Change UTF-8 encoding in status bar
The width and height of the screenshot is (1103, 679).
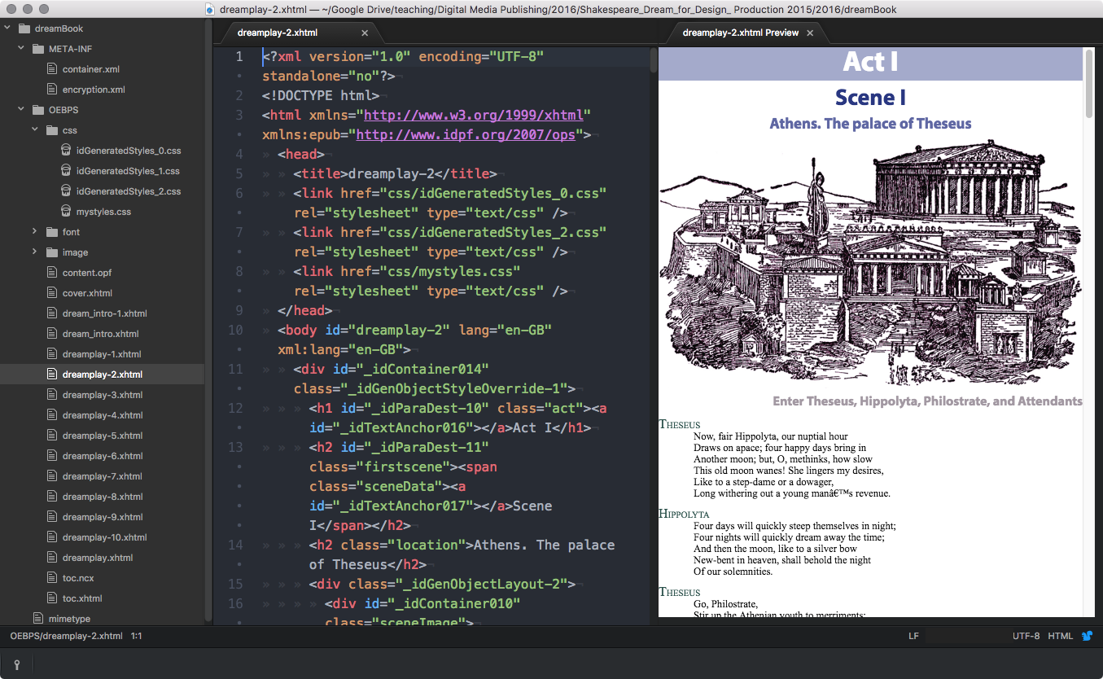click(x=1026, y=636)
